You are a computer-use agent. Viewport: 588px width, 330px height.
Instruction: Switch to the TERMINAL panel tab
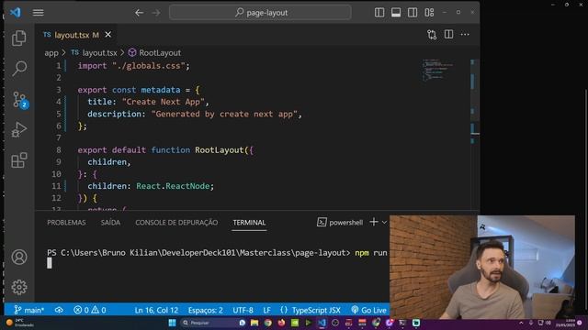click(249, 223)
